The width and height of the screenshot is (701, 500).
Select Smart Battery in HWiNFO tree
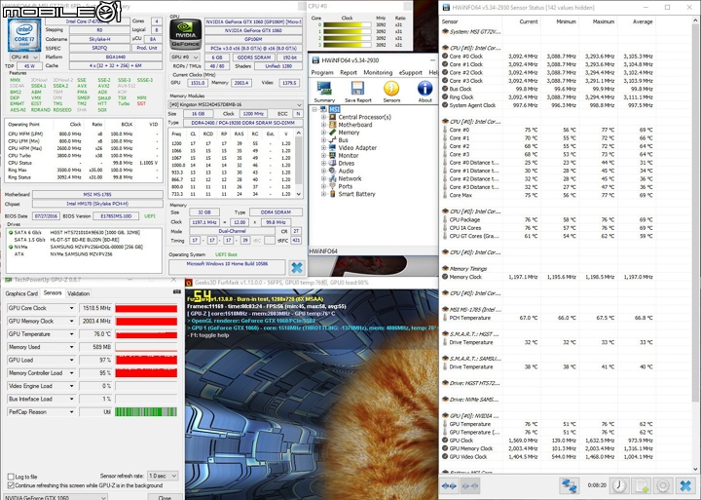(356, 194)
